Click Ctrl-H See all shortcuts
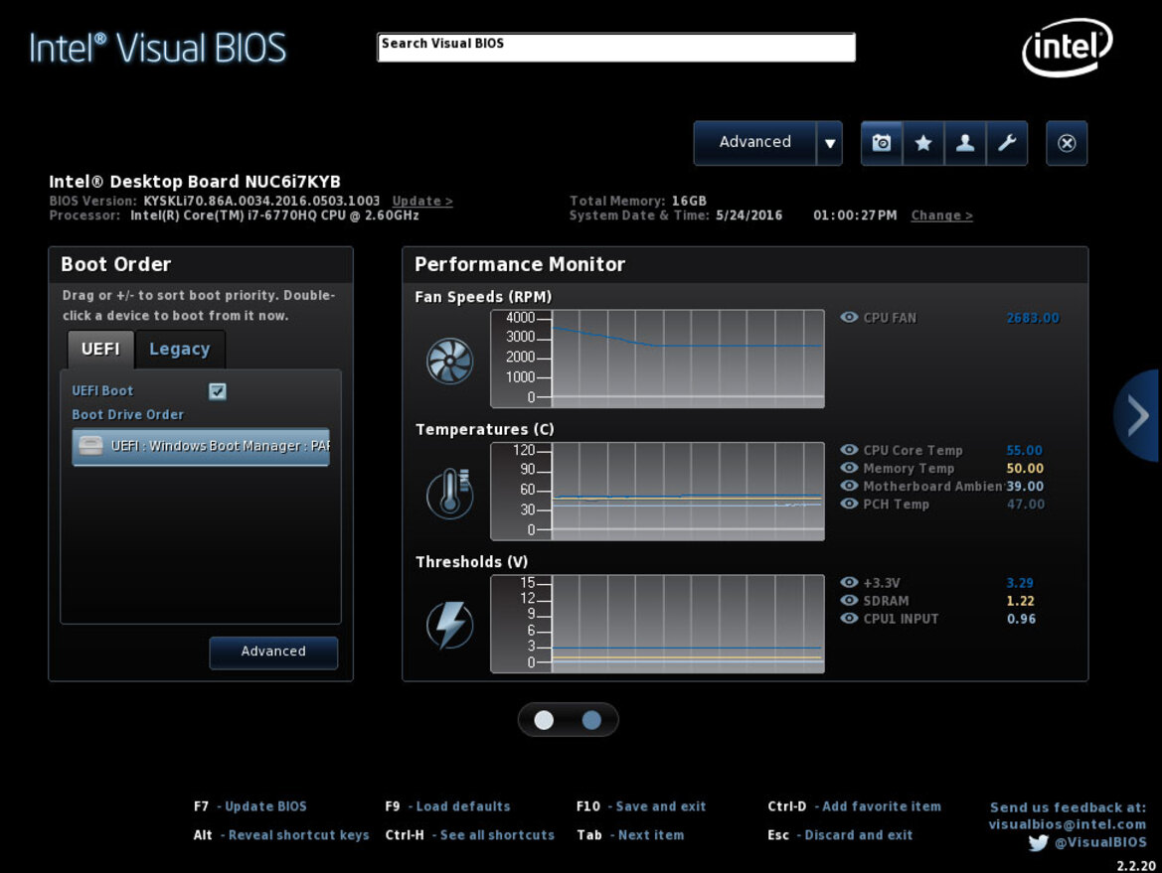This screenshot has width=1162, height=873. [470, 835]
